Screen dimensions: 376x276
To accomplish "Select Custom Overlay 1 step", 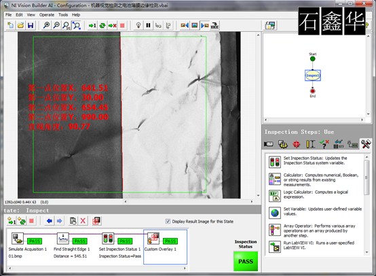I will coord(165,247).
